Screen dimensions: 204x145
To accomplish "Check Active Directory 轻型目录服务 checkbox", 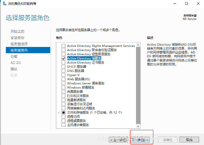I will (63, 54).
